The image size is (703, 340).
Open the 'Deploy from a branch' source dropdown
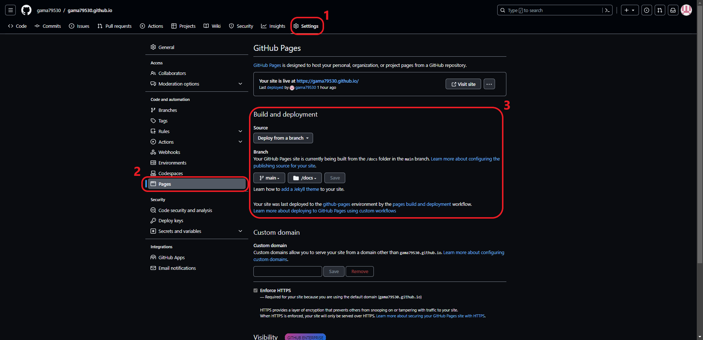pos(283,138)
